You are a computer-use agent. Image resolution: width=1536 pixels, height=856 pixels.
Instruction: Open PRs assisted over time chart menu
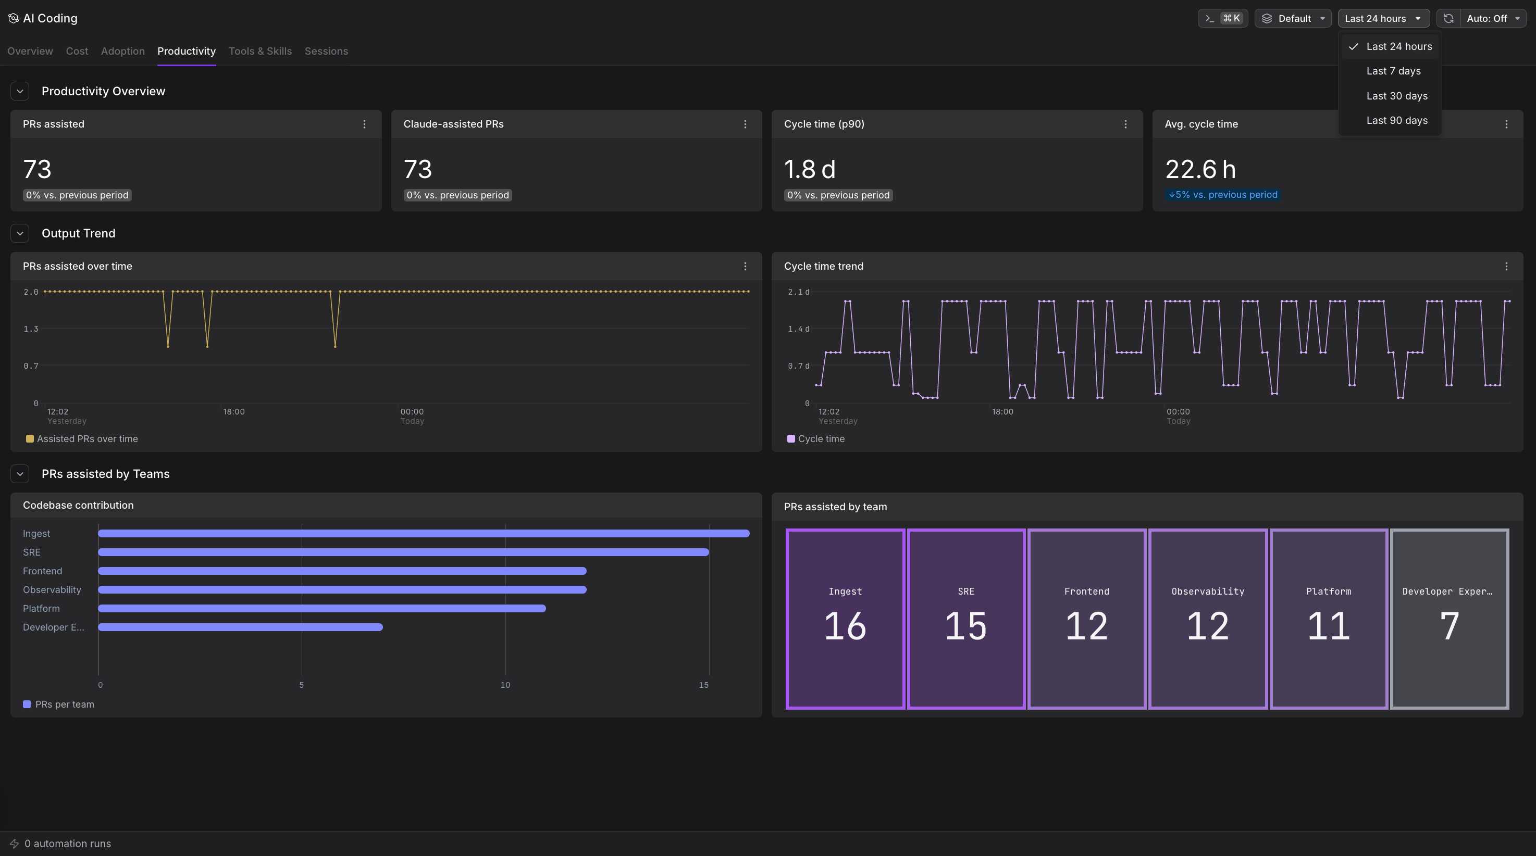[745, 266]
